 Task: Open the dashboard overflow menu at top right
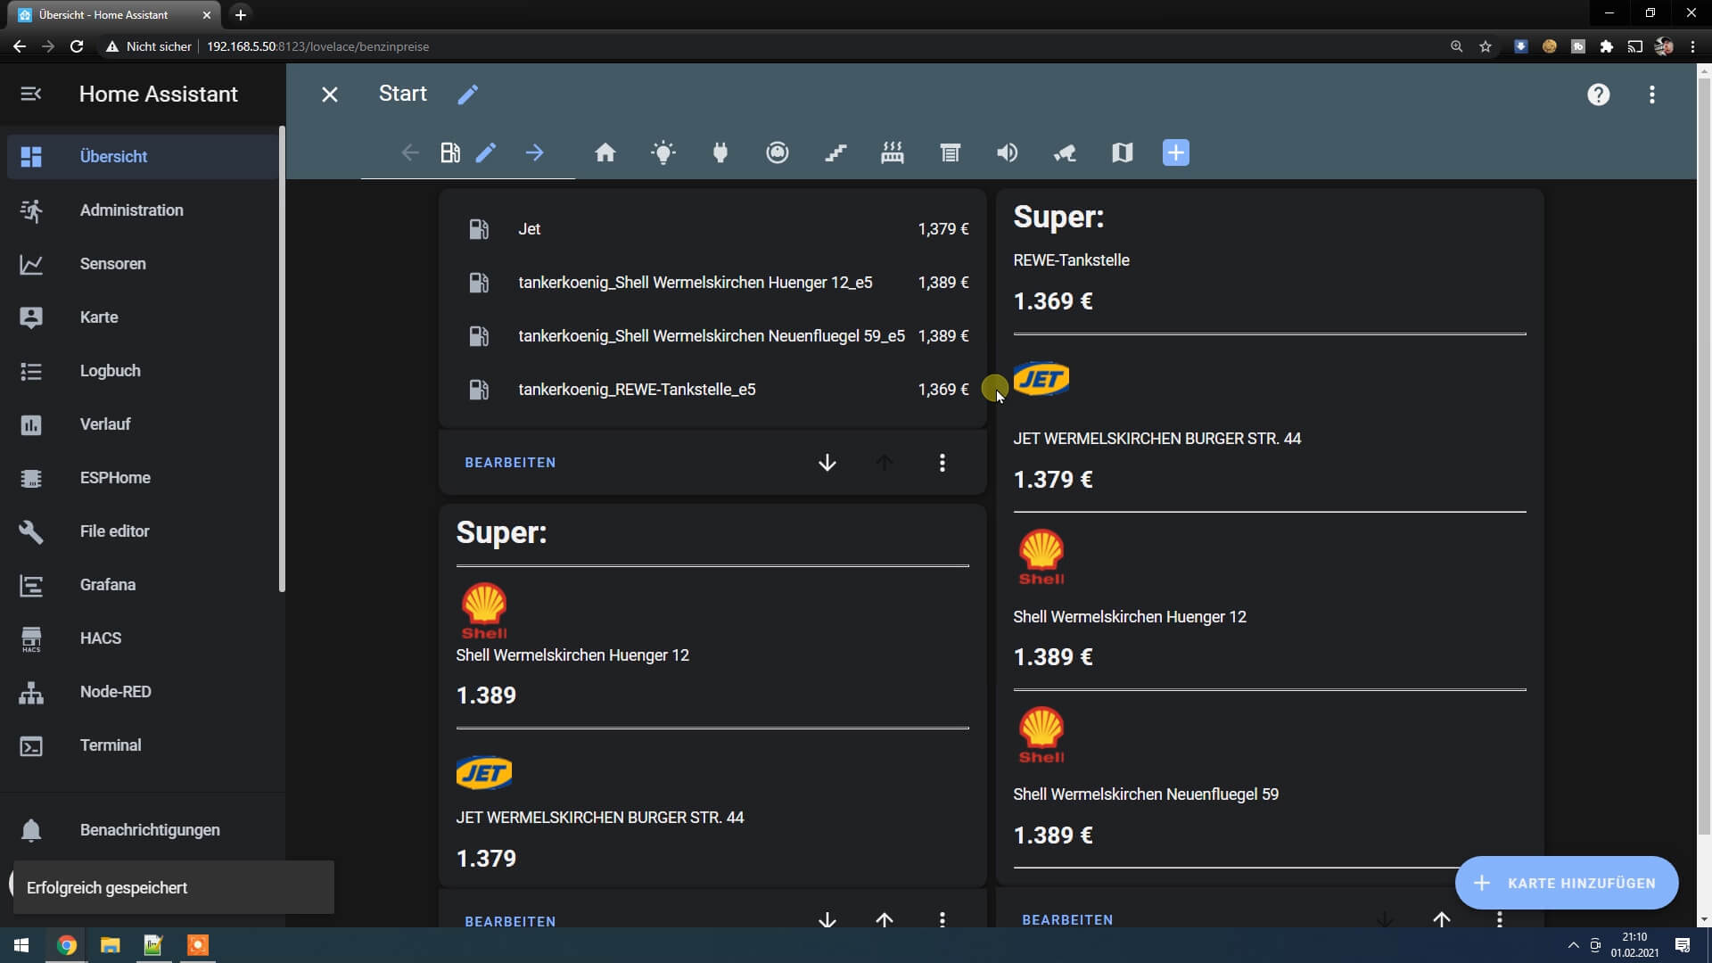coord(1652,95)
